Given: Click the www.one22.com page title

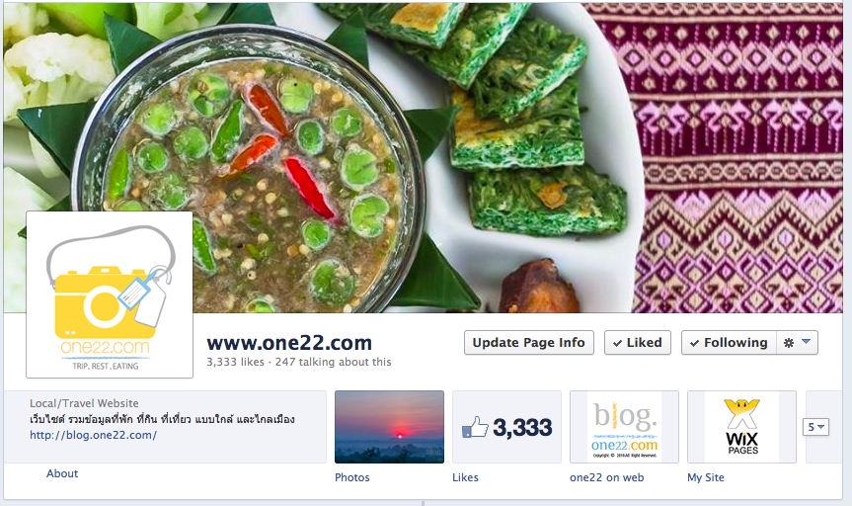Looking at the screenshot, I should tap(289, 343).
